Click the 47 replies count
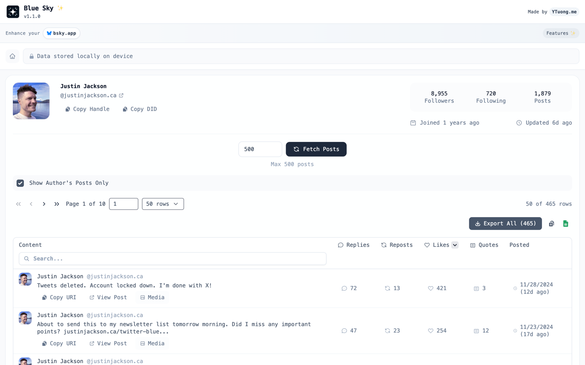This screenshot has width=585, height=365. (x=349, y=331)
